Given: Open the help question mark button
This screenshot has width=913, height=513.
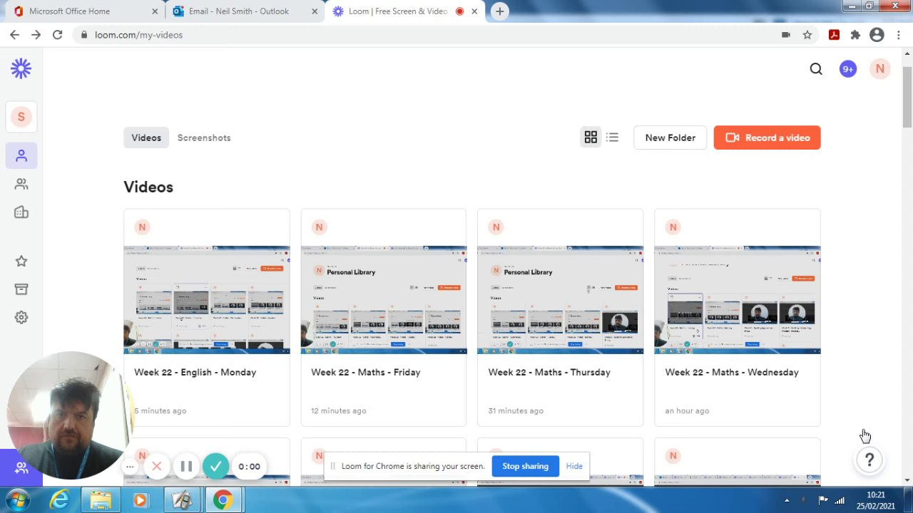Looking at the screenshot, I should click(x=869, y=460).
